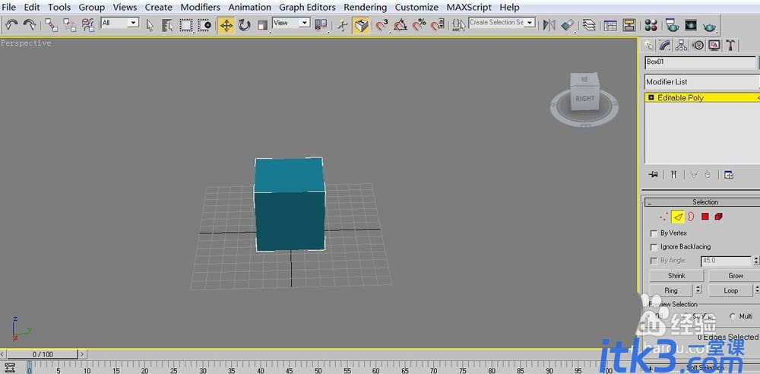This screenshot has width=760, height=374.
Task: Switch to the Utilities hammer tab
Action: (730, 45)
